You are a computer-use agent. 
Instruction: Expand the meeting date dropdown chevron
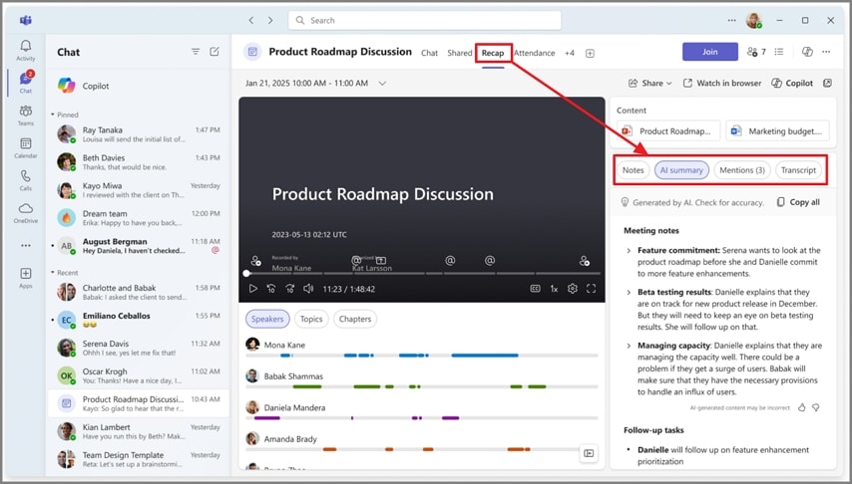coord(382,83)
